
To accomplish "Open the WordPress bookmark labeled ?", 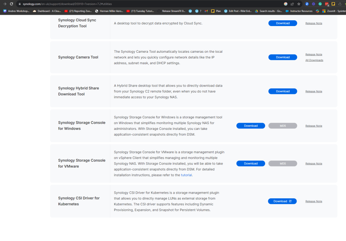I will click(x=198, y=11).
